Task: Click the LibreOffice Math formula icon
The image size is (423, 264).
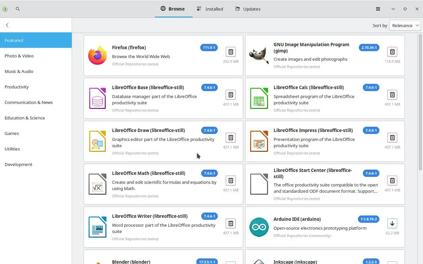Action: pos(97,184)
